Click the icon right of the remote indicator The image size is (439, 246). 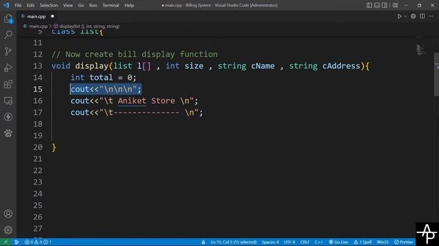16,242
